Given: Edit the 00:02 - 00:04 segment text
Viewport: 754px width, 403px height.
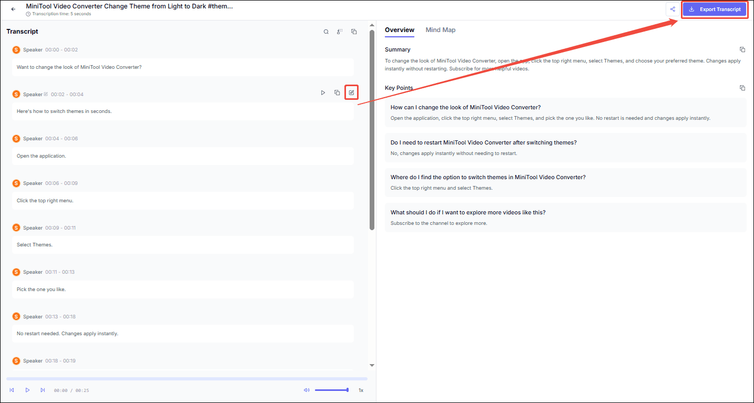Looking at the screenshot, I should point(351,93).
